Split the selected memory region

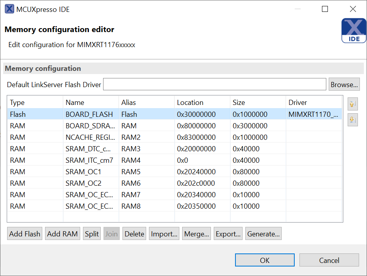click(92, 234)
